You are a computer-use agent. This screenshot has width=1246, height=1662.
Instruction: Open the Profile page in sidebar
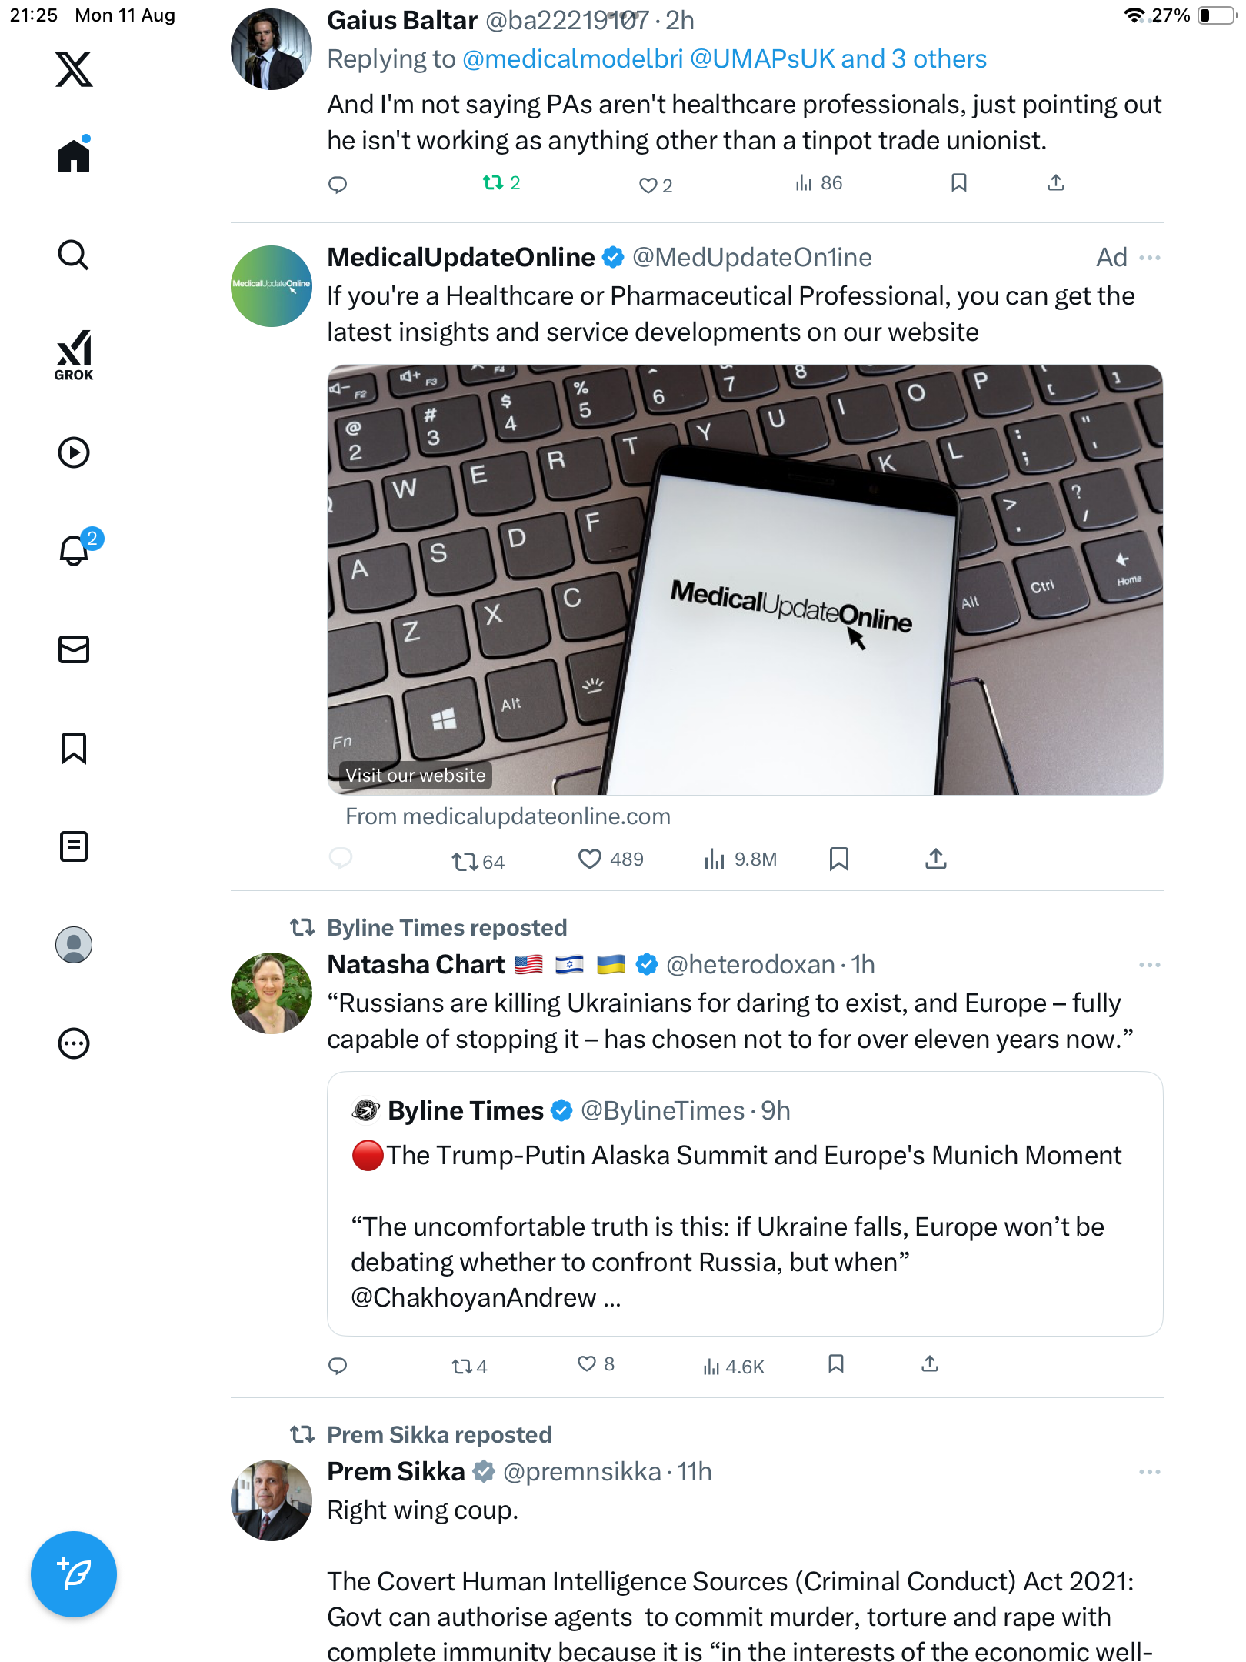pos(74,945)
